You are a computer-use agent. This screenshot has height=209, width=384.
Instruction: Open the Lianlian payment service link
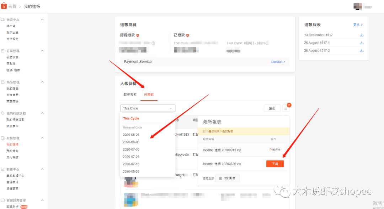[278, 62]
